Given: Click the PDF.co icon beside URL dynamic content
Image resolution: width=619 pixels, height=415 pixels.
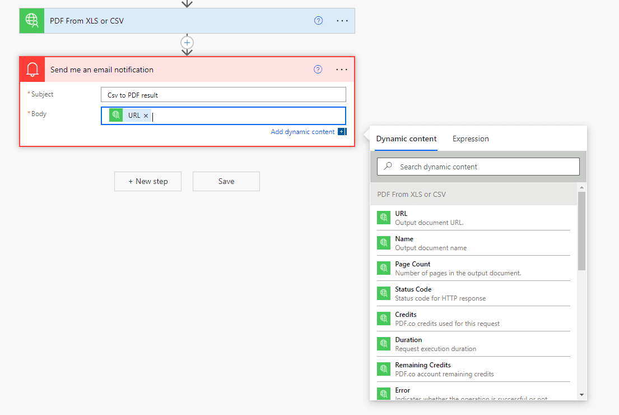Looking at the screenshot, I should coord(384,217).
